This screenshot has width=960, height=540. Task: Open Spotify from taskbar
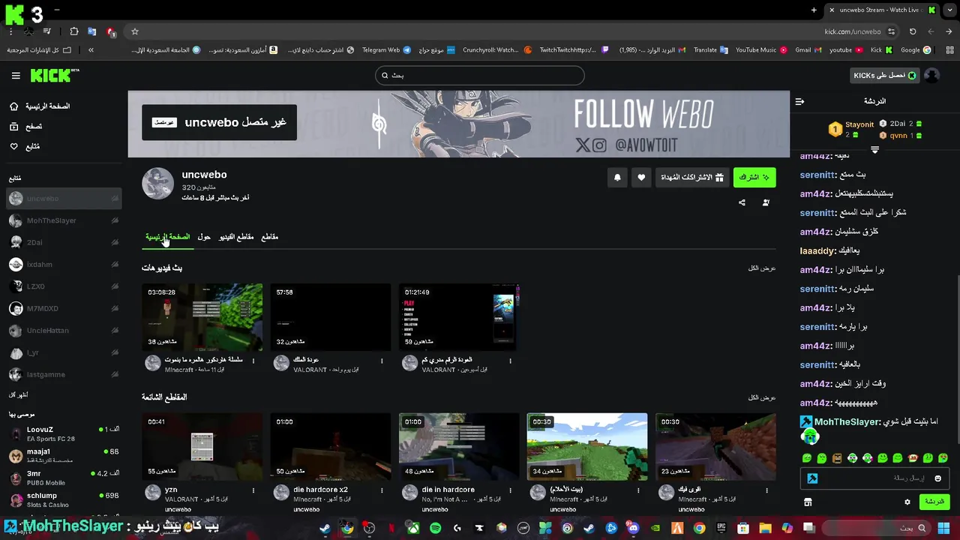click(435, 528)
